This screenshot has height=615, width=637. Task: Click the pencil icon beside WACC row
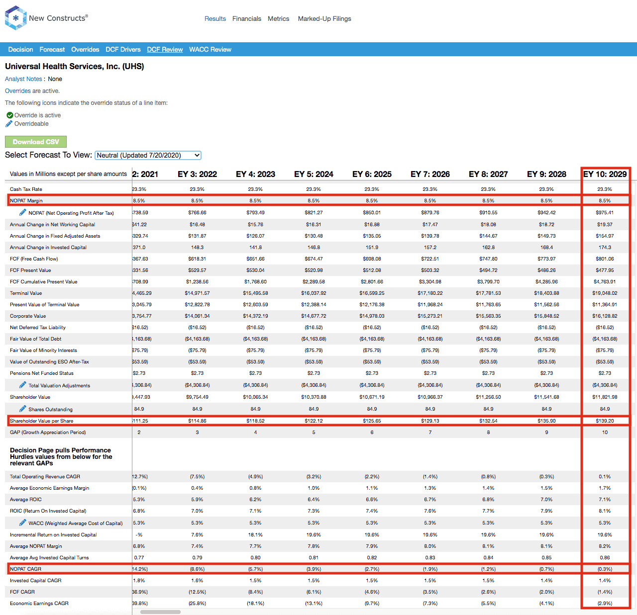[23, 523]
